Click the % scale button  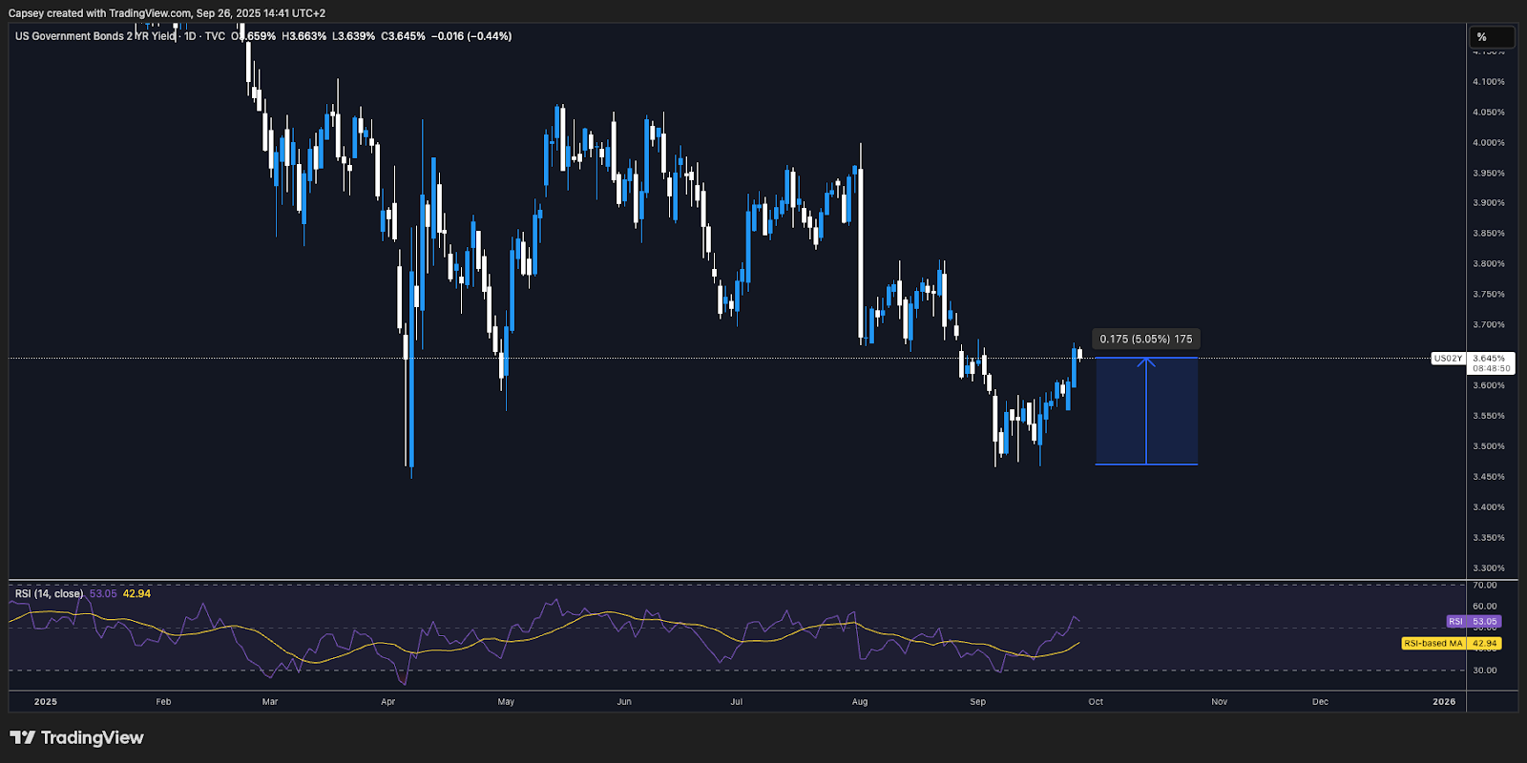(x=1491, y=37)
